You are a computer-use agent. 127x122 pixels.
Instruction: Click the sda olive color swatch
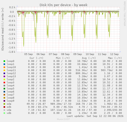(4, 104)
